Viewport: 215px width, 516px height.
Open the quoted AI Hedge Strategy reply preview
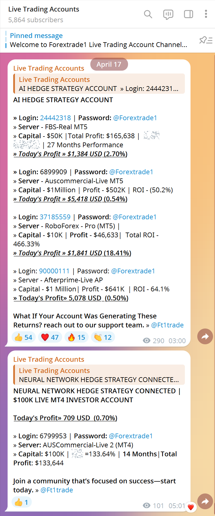99,84
